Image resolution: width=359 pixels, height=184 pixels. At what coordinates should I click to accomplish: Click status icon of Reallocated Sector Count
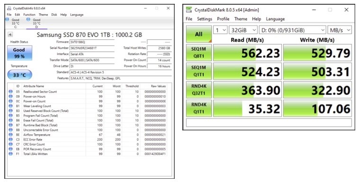[x=10, y=92]
